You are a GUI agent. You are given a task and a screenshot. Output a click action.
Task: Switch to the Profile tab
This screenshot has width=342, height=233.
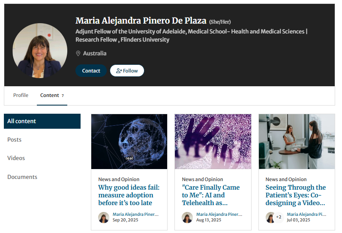(x=21, y=95)
